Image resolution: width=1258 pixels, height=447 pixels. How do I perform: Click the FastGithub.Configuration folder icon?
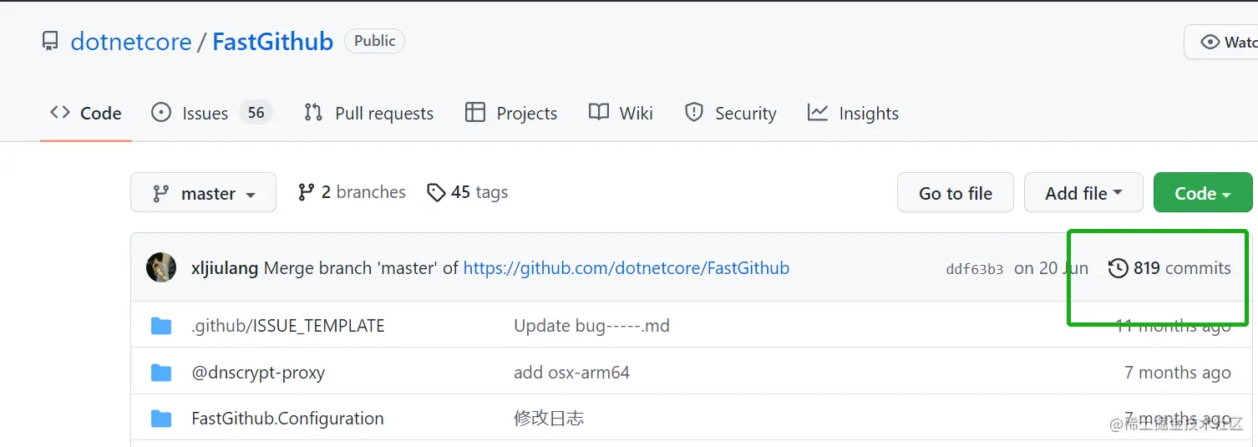(x=161, y=418)
